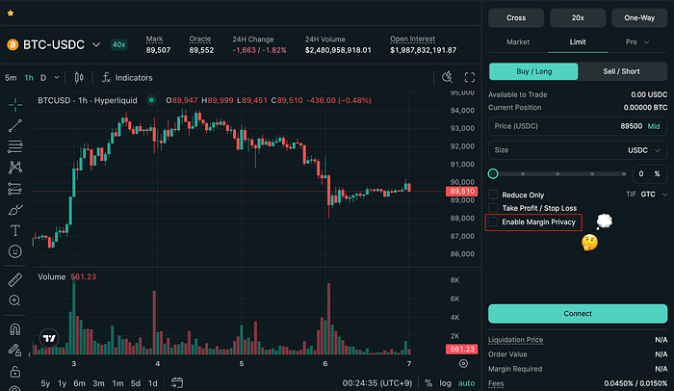Favorite BTC-USDC with the star icon
Screen dimensions: 674x391
coord(11,13)
